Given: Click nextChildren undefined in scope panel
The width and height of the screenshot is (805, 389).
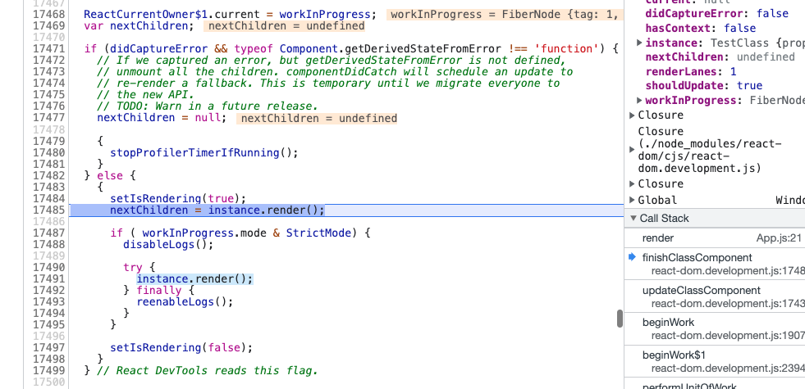Looking at the screenshot, I should point(720,57).
